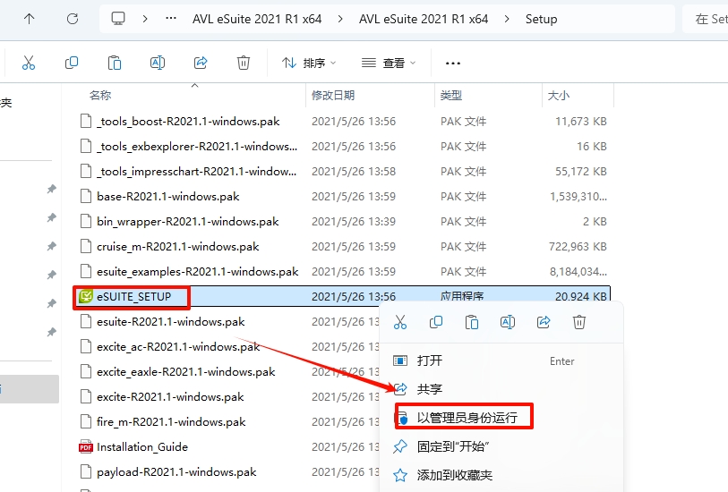Select the eSUITE_SETUP file name
728x492 pixels.
coord(133,297)
